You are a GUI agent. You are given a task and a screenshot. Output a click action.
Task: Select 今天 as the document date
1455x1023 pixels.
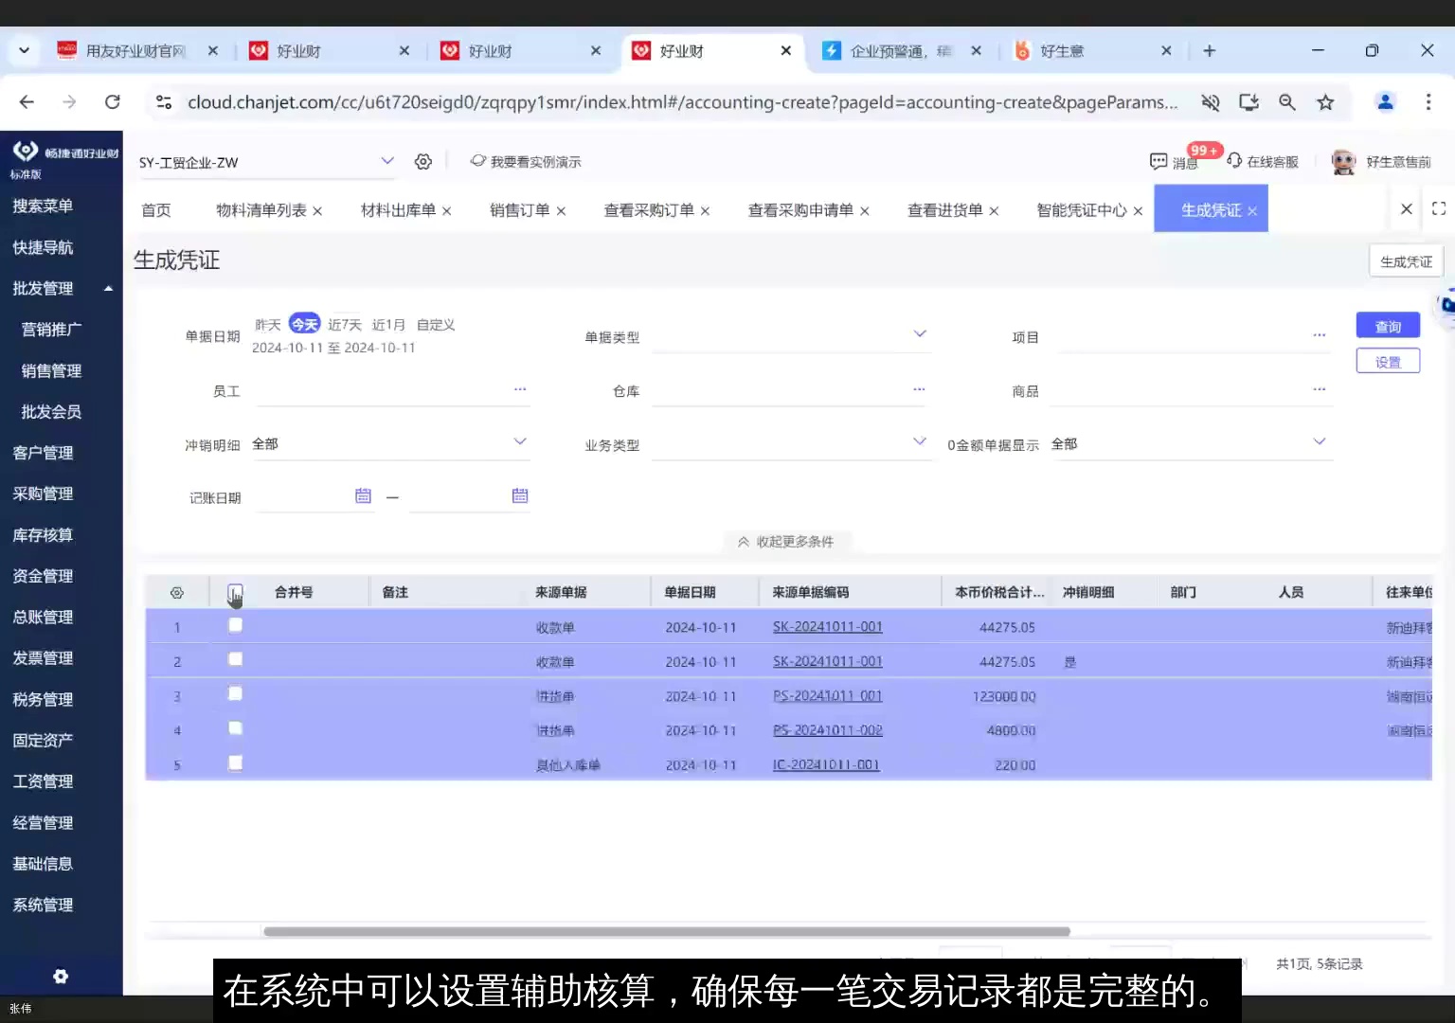(304, 323)
